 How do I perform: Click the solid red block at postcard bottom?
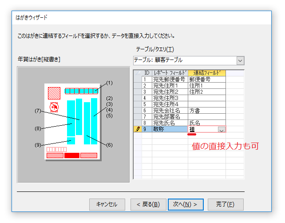pos(72,155)
